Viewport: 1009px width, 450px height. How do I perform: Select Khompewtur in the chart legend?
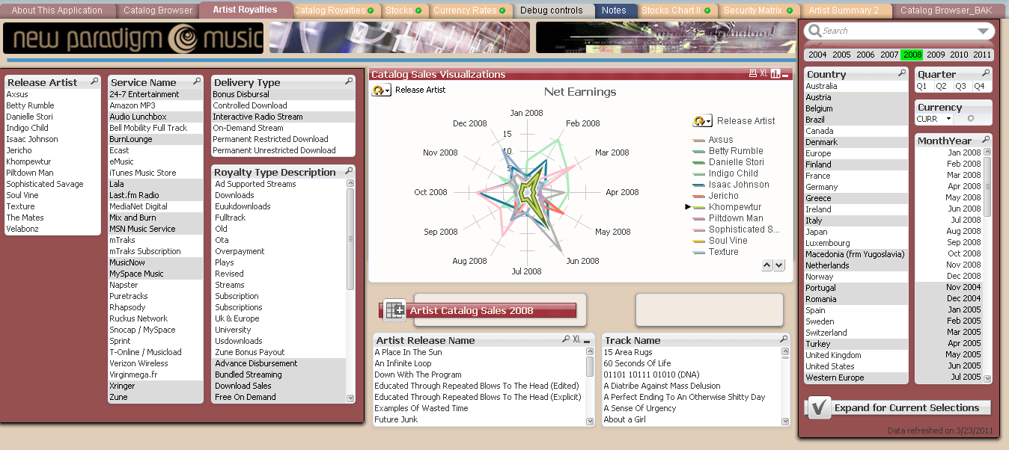click(735, 207)
